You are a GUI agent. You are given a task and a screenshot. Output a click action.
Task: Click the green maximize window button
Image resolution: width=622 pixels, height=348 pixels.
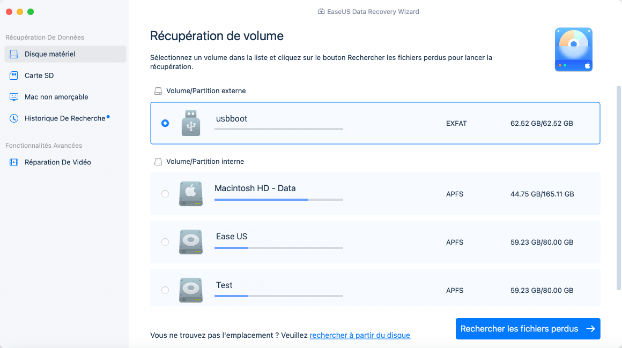pos(31,12)
